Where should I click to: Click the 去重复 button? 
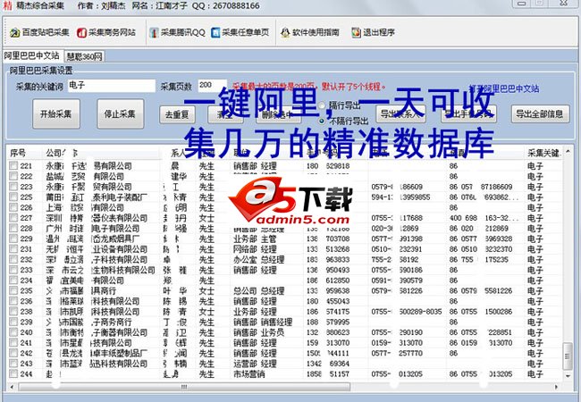click(177, 114)
